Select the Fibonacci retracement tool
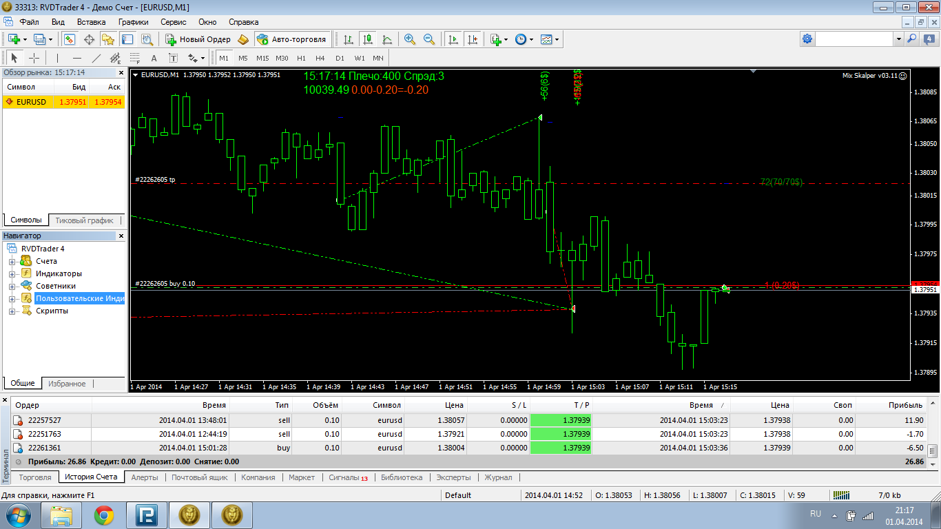This screenshot has height=529, width=941. click(x=134, y=58)
